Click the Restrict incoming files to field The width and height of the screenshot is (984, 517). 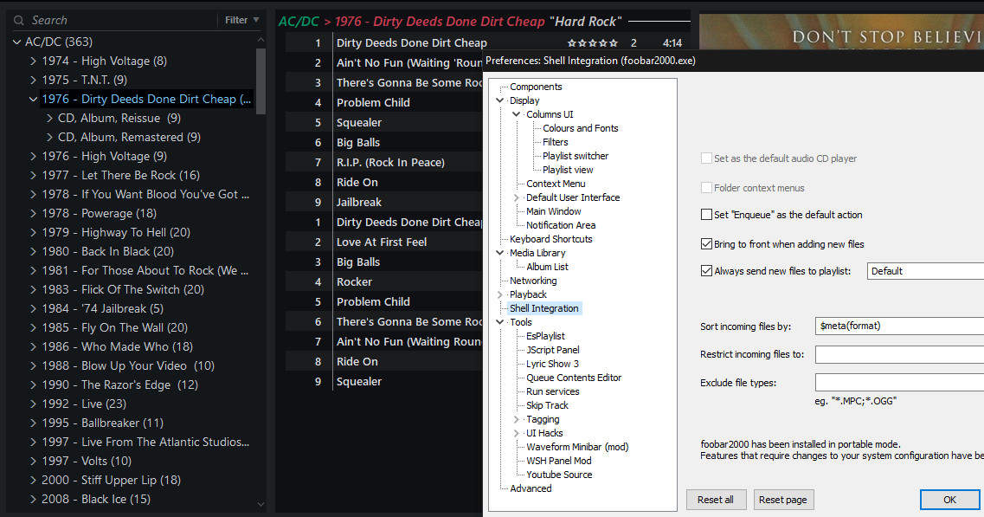pyautogui.click(x=899, y=354)
